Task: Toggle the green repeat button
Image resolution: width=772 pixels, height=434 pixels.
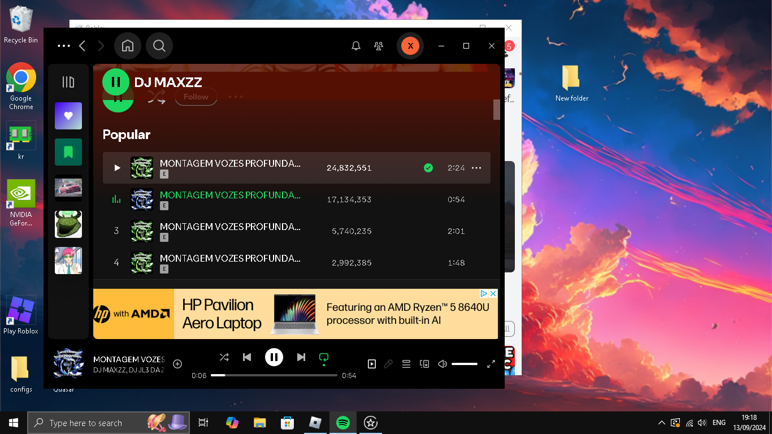Action: pyautogui.click(x=324, y=358)
